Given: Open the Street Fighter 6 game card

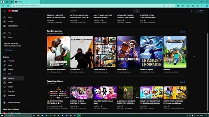Looking at the screenshot, I should [128, 52].
